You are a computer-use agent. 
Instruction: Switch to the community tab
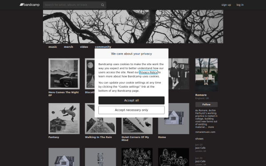[x=103, y=47]
